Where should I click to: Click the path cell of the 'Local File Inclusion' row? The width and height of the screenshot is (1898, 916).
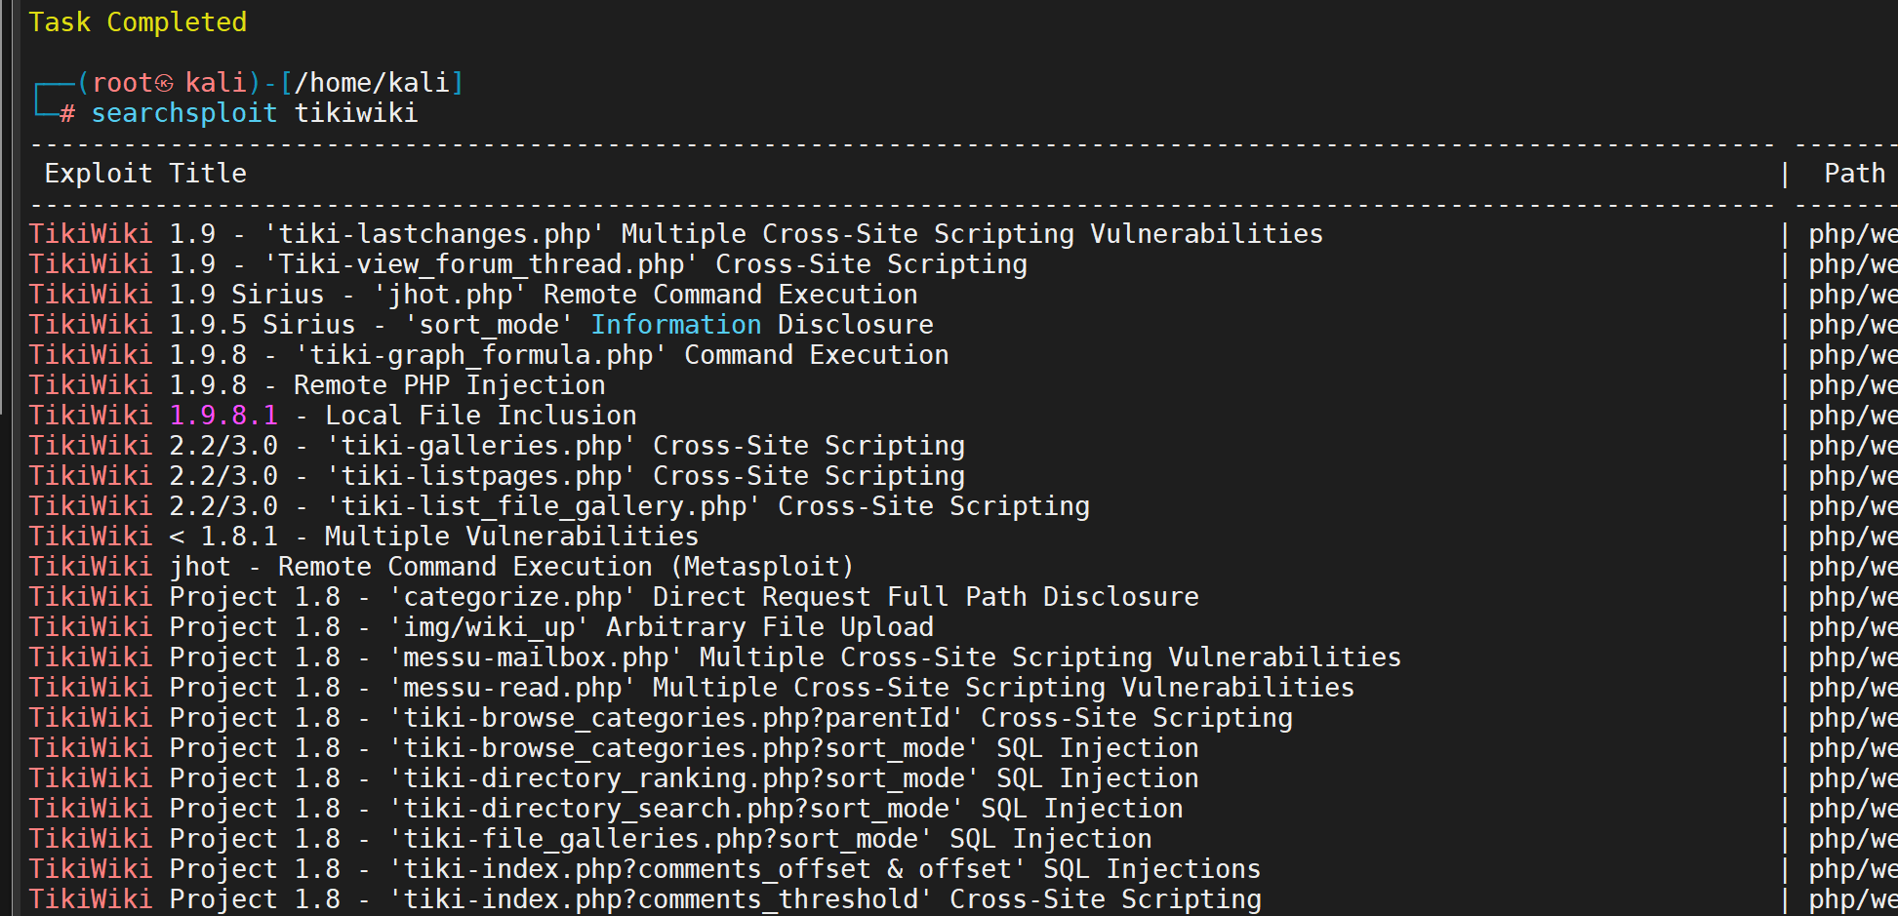(x=1852, y=416)
